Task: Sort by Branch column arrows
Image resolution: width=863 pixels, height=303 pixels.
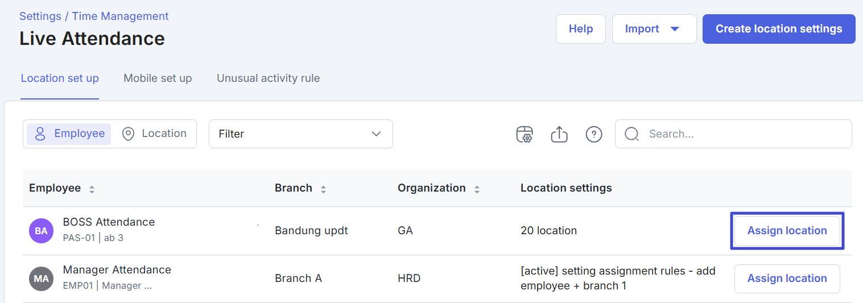Action: [x=323, y=189]
